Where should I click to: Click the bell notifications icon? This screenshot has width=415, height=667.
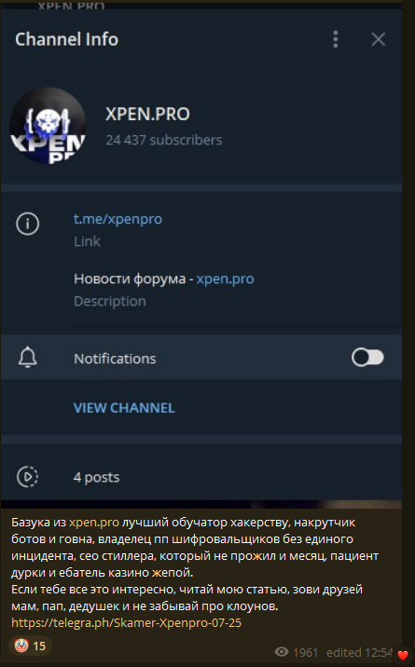point(28,358)
